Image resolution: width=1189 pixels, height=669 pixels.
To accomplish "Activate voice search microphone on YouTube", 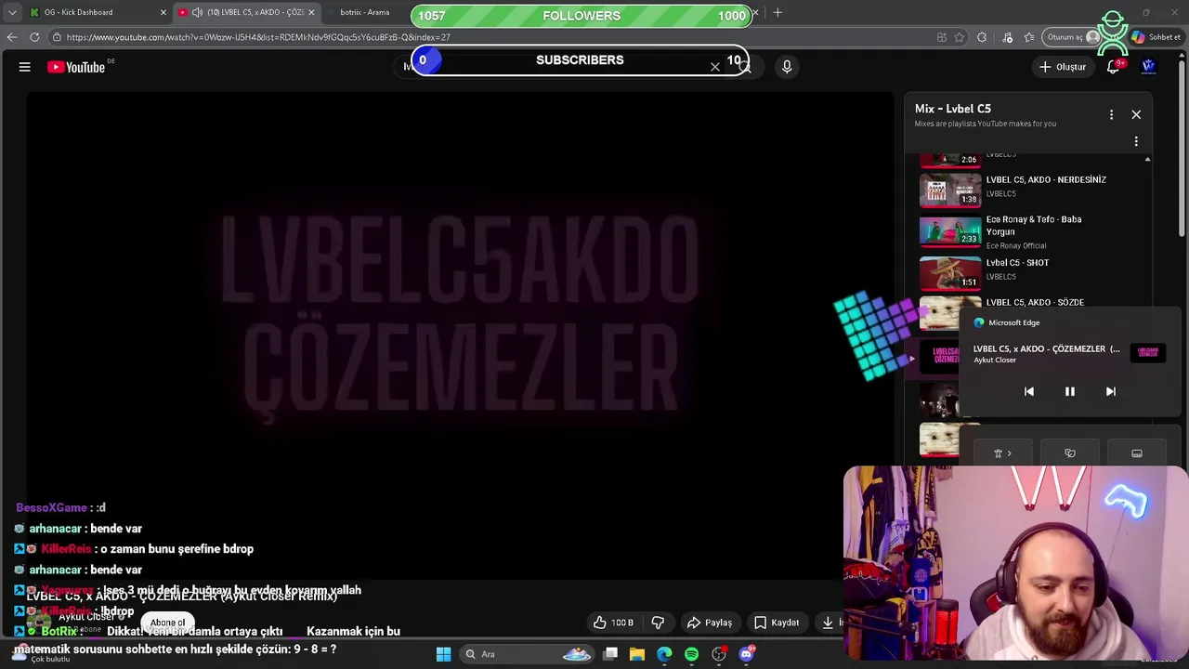I will point(787,66).
